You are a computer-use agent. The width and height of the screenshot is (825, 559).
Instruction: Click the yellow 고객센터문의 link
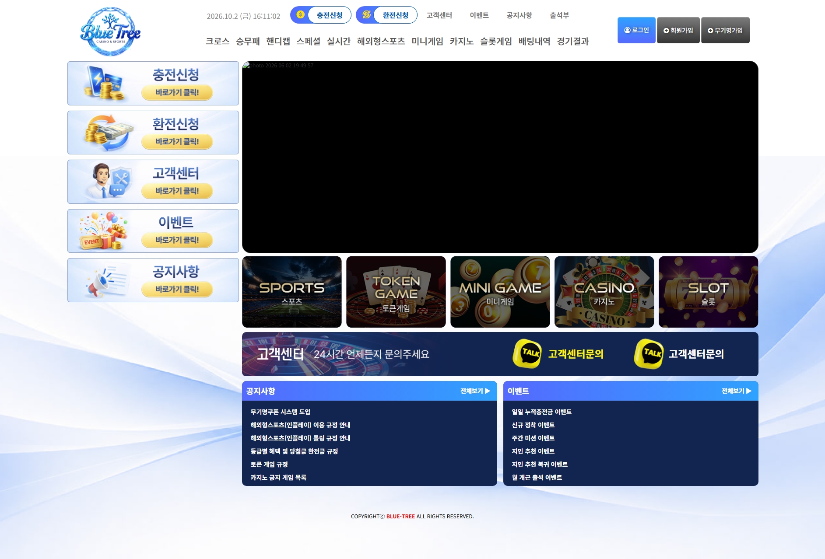click(576, 354)
